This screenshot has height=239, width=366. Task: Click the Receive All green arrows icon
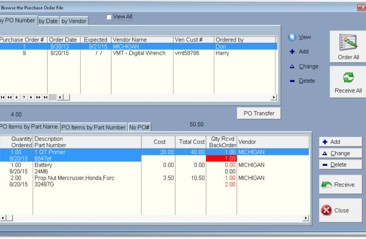point(348,81)
